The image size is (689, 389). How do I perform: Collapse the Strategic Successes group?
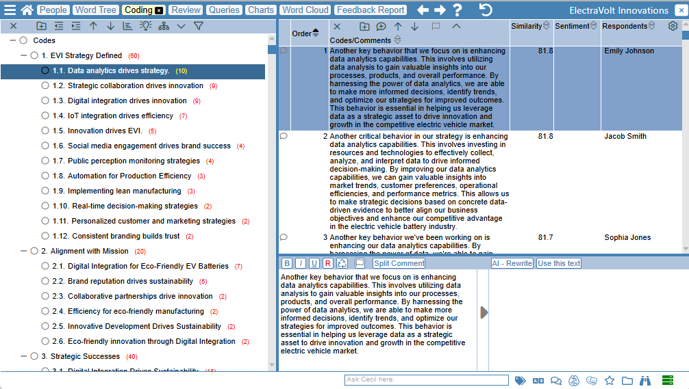point(24,356)
